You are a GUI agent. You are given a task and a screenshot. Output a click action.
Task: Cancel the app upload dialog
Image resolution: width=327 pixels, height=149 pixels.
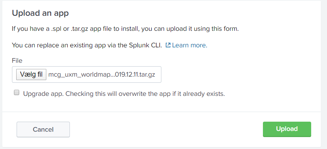[43, 129]
